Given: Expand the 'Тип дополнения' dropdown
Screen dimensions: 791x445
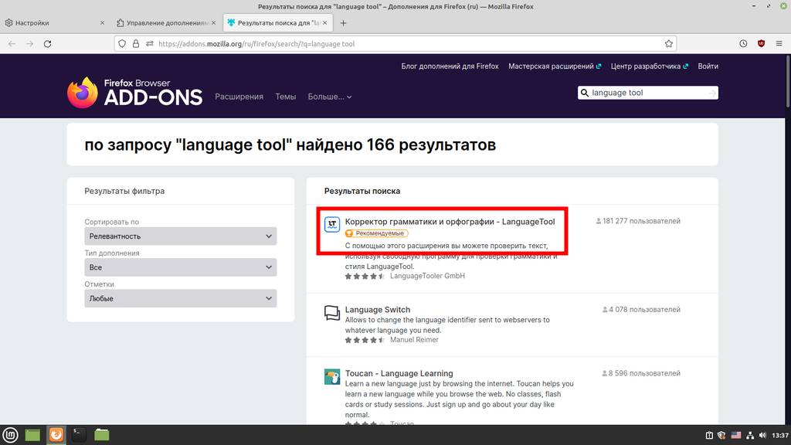Looking at the screenshot, I should [x=180, y=267].
